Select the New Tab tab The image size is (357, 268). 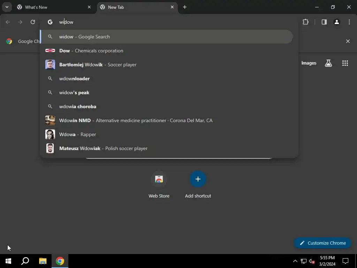click(x=137, y=7)
